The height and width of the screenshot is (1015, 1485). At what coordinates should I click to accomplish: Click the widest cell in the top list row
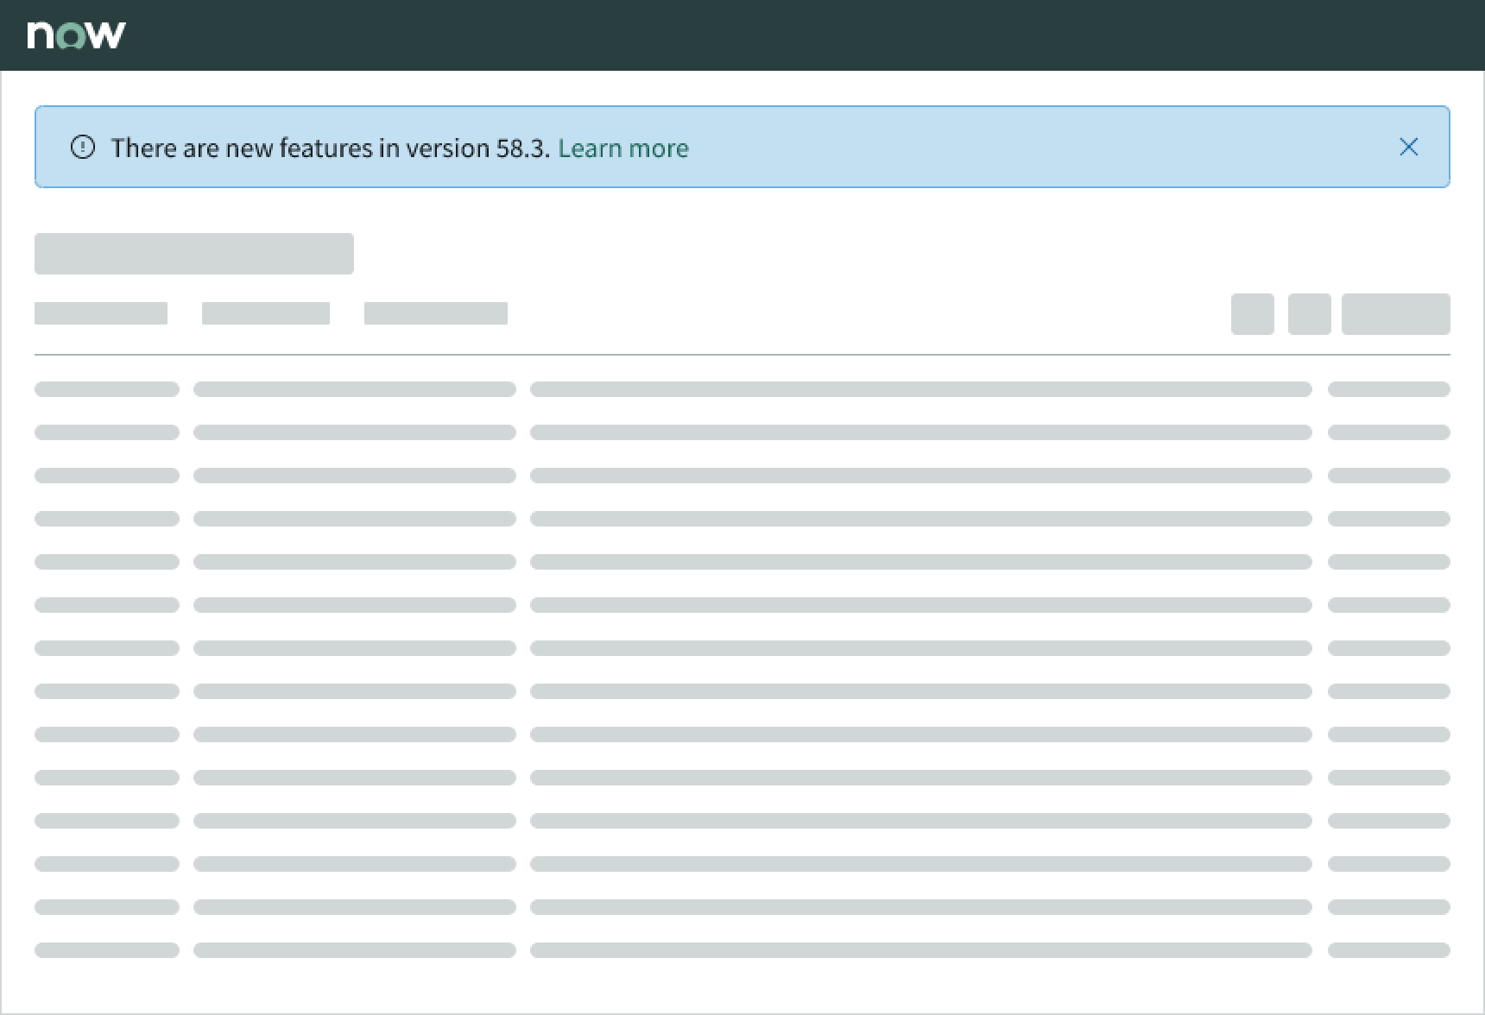920,389
